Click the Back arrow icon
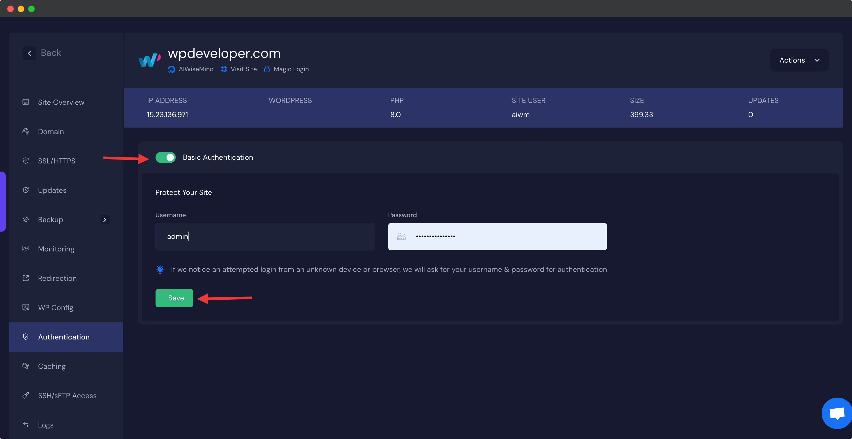The width and height of the screenshot is (852, 439). 29,53
